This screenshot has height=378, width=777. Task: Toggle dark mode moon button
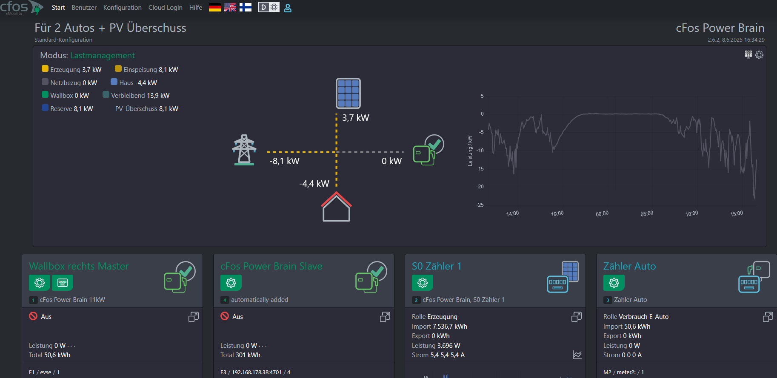click(x=263, y=7)
